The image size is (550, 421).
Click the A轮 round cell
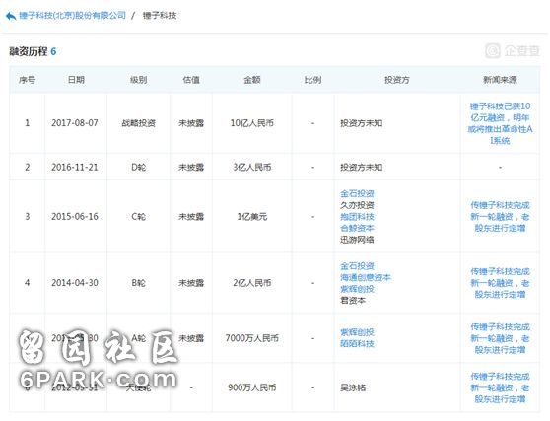coord(138,338)
